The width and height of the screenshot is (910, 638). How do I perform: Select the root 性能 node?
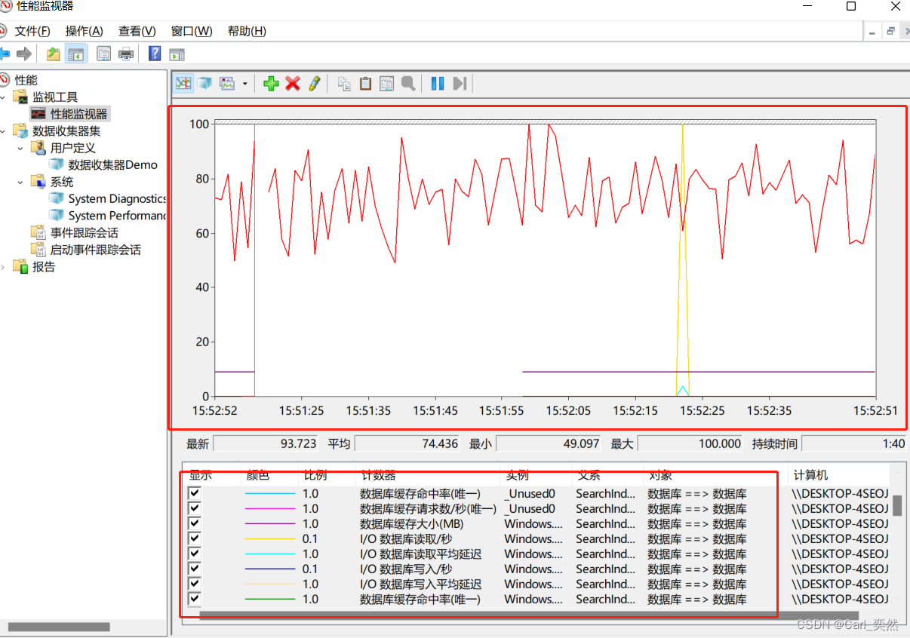click(26, 80)
